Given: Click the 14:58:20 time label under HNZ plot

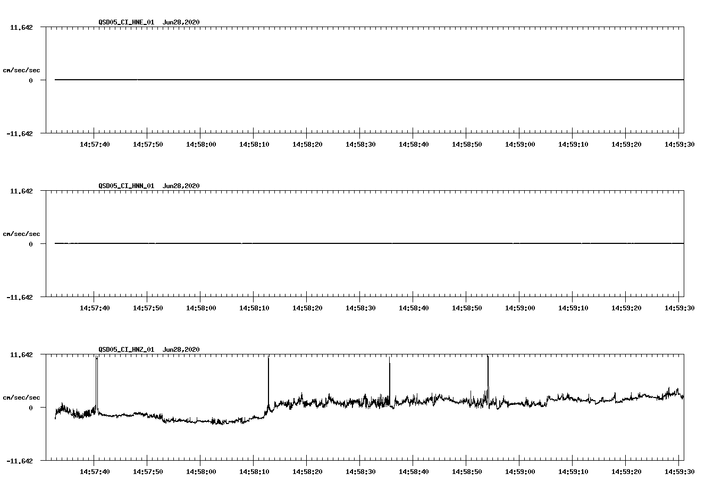Looking at the screenshot, I should point(307,471).
